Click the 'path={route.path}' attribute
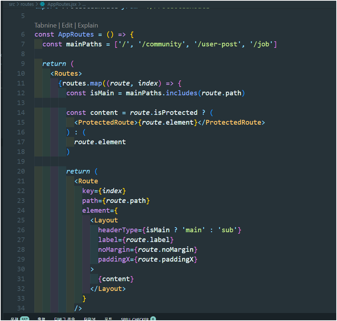Image resolution: width=337 pixels, height=321 pixels. [x=116, y=201]
